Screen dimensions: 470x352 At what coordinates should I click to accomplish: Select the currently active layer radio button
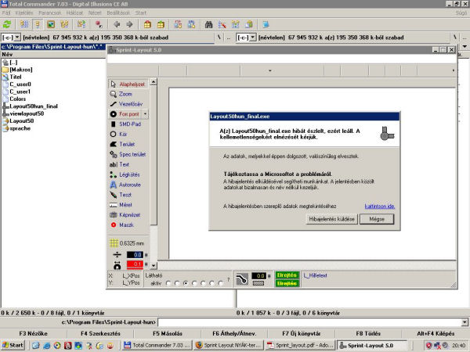[x=186, y=283]
